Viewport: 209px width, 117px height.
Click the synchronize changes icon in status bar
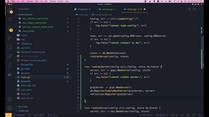point(29,115)
